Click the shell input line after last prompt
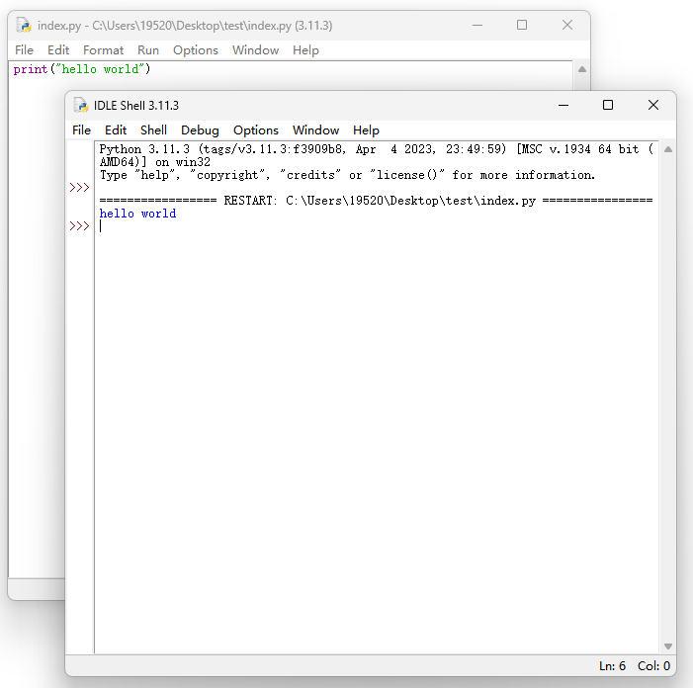The width and height of the screenshot is (693, 688). click(379, 226)
